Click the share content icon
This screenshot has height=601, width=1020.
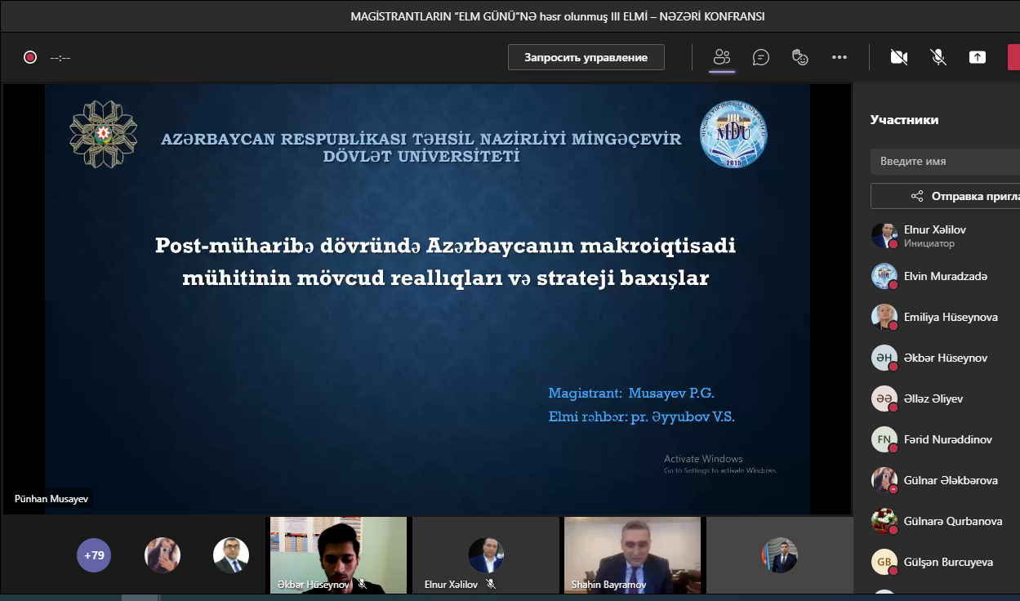pos(978,57)
